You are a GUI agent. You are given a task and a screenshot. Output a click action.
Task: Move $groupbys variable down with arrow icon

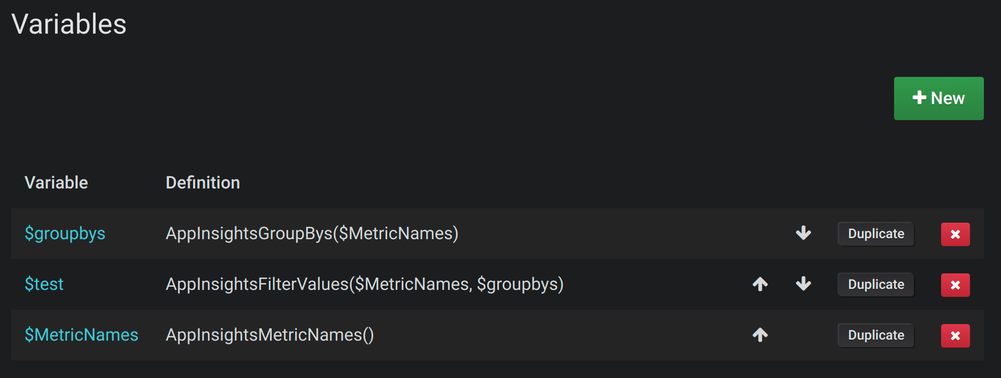803,234
